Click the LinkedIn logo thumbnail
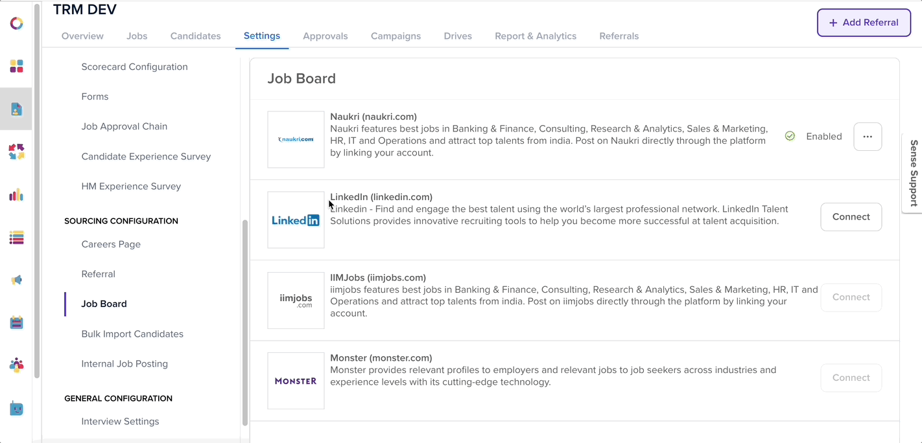Viewport: 922px width, 443px height. point(296,220)
